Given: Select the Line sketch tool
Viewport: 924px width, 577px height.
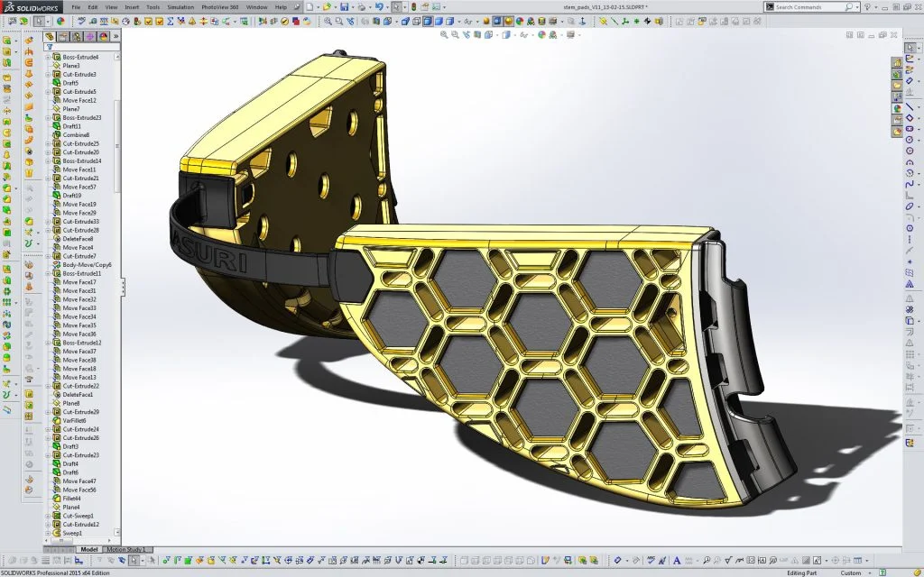Looking at the screenshot, I should tap(909, 106).
